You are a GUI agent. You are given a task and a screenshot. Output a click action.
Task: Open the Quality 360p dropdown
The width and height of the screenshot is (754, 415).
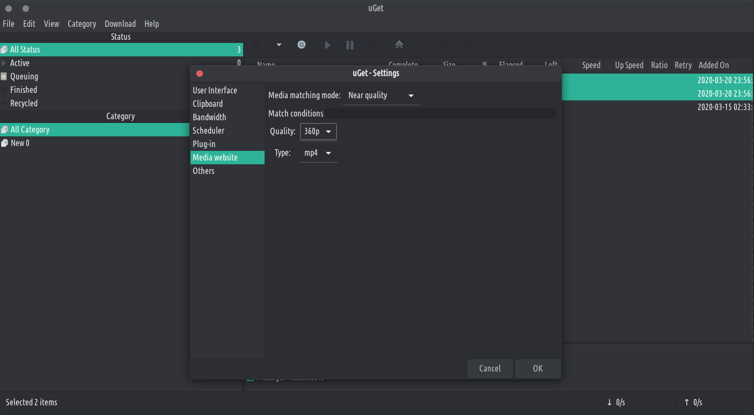point(318,132)
